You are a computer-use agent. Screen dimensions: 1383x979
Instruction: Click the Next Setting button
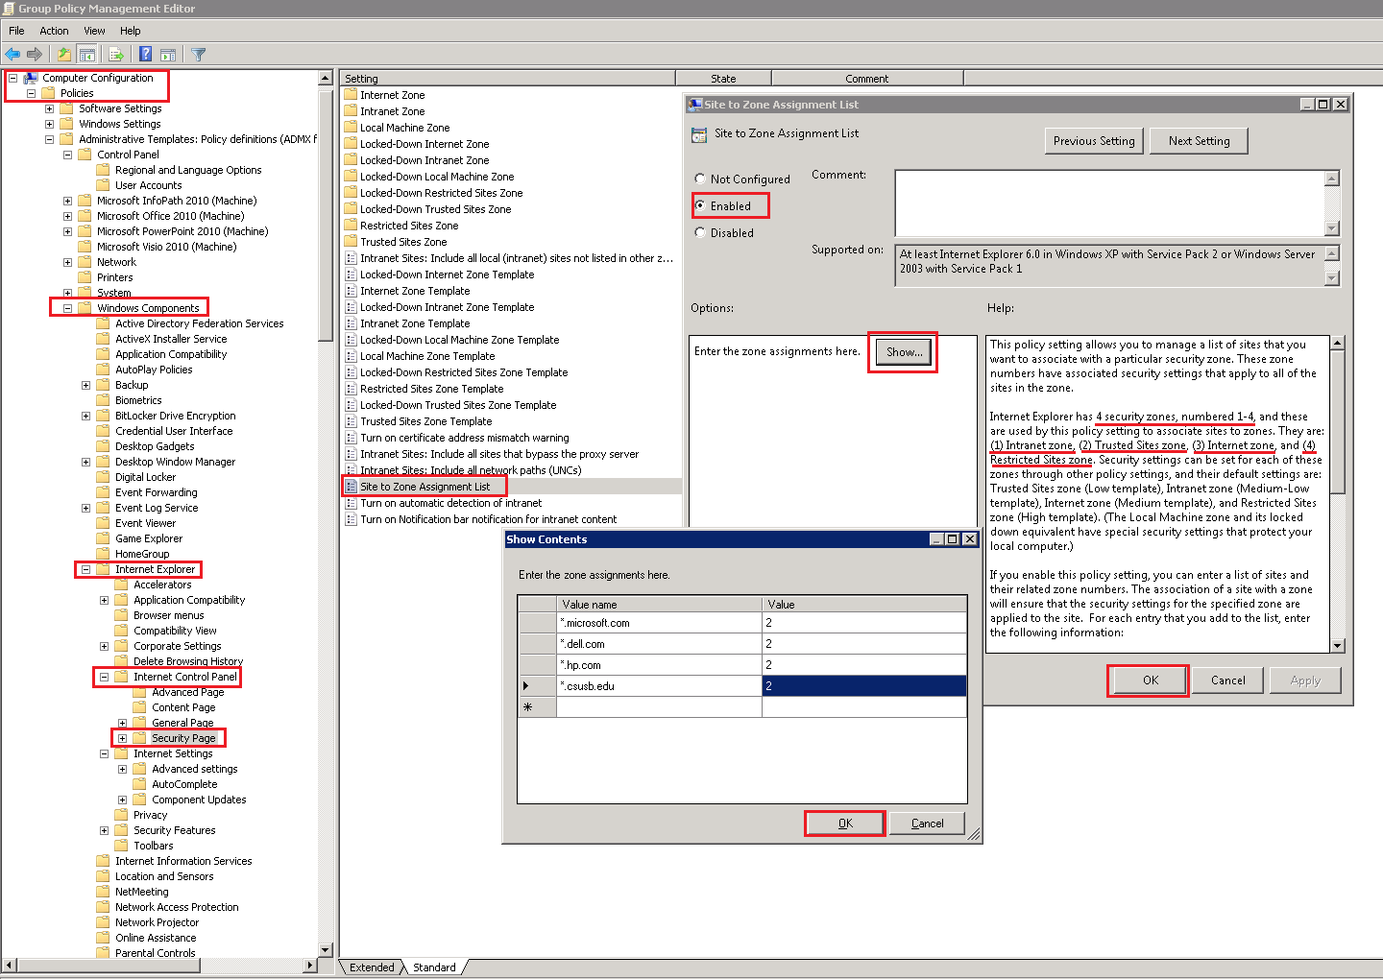tap(1199, 141)
